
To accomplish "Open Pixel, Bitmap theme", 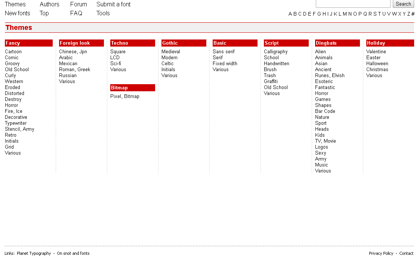I will 125,96.
